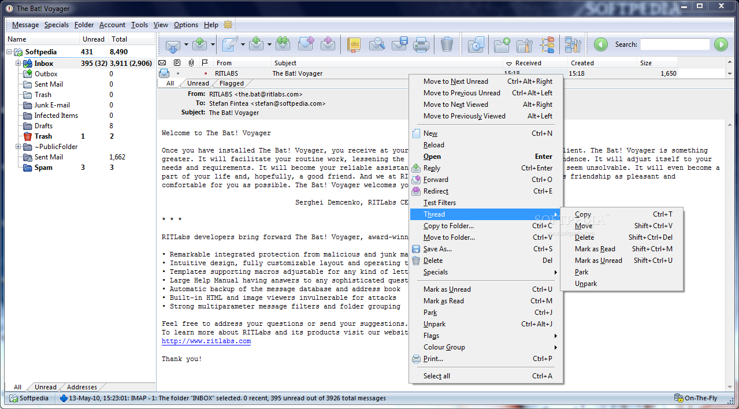Click the Reply to All toolbar icon

click(283, 44)
